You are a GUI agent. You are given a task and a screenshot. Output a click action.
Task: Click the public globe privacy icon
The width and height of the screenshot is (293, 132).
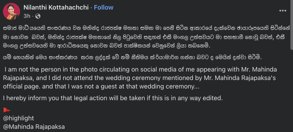38,16
